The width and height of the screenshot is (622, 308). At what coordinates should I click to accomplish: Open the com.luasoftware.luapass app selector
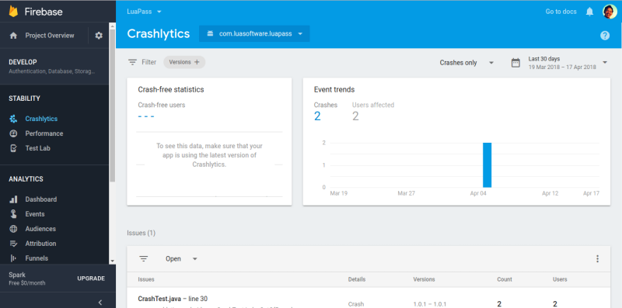click(x=254, y=33)
